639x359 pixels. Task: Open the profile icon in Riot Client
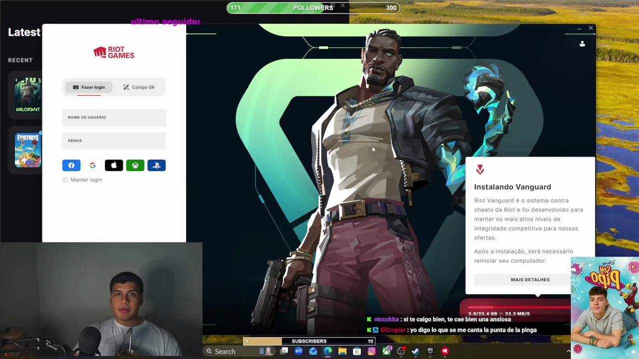tap(582, 44)
